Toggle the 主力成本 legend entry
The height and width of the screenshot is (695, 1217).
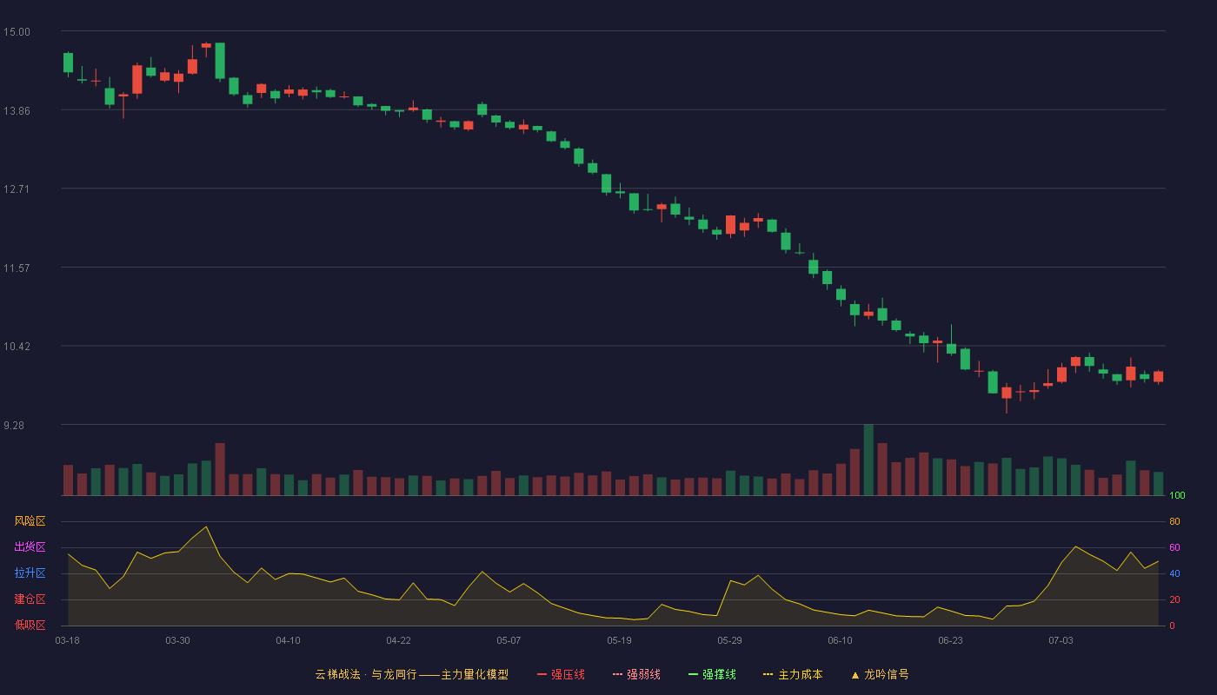pyautogui.click(x=793, y=674)
